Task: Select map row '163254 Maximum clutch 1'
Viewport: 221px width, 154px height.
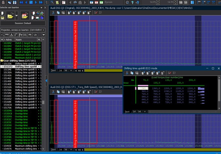Action: [x=21, y=55]
